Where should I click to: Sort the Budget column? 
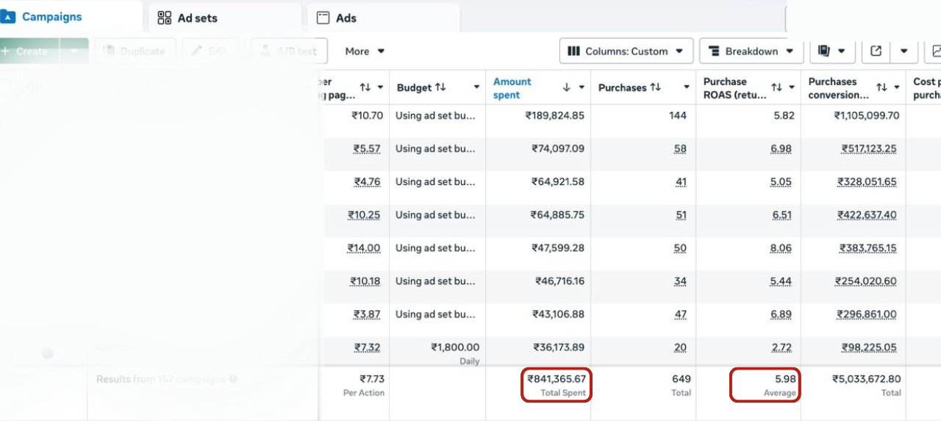pos(440,87)
